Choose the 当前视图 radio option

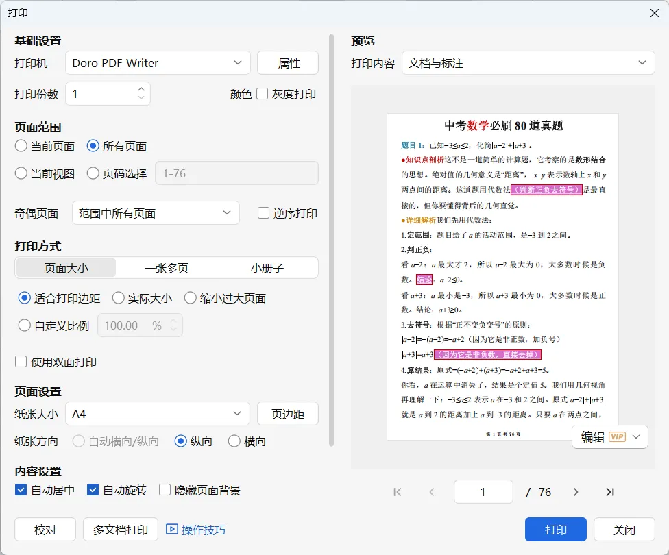(21, 173)
